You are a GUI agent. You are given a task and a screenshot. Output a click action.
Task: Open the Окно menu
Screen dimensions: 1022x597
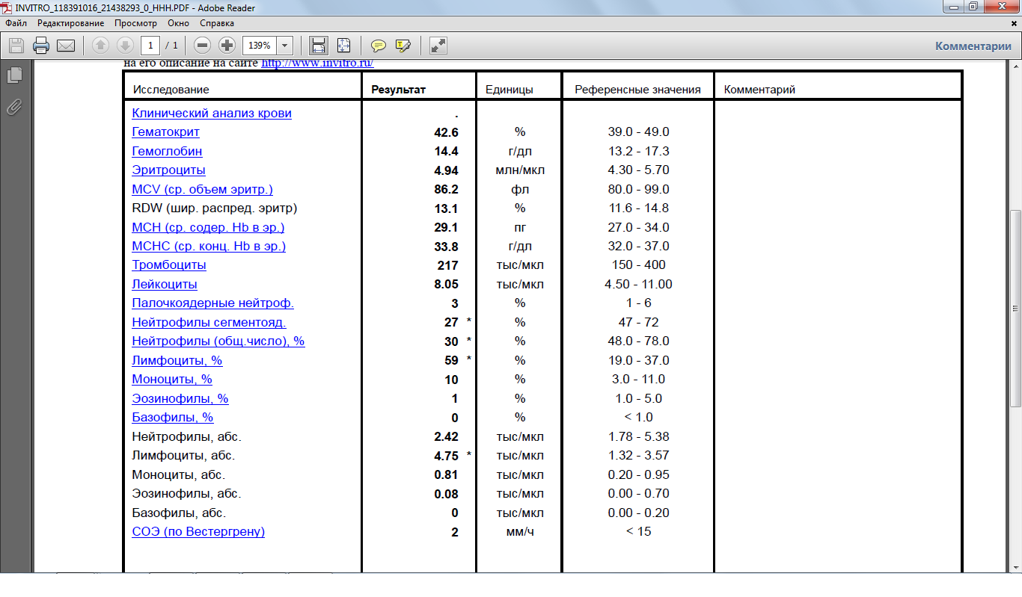[178, 23]
